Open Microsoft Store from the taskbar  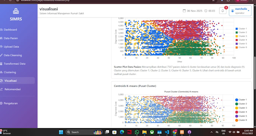tap(114, 132)
